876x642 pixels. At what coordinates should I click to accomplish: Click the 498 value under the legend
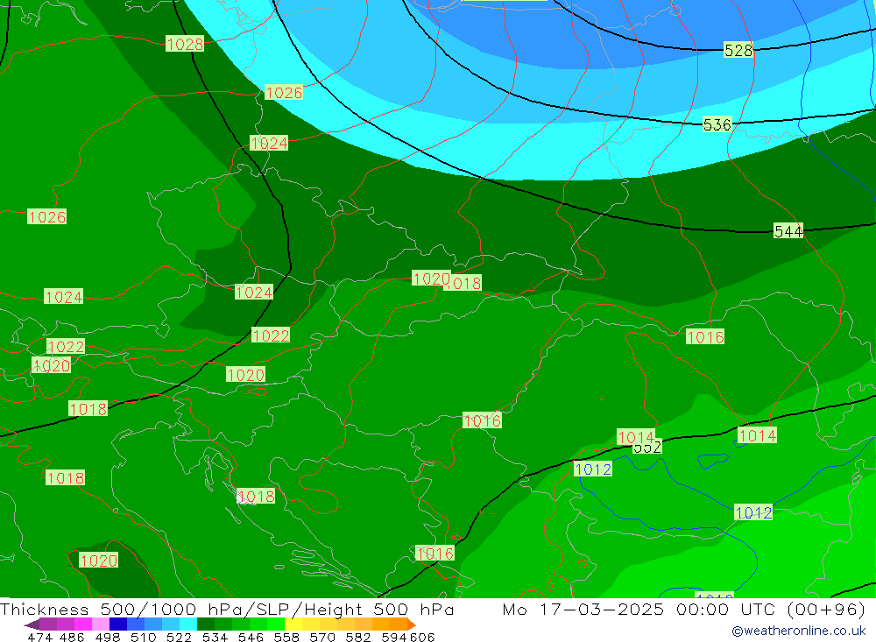click(x=108, y=637)
